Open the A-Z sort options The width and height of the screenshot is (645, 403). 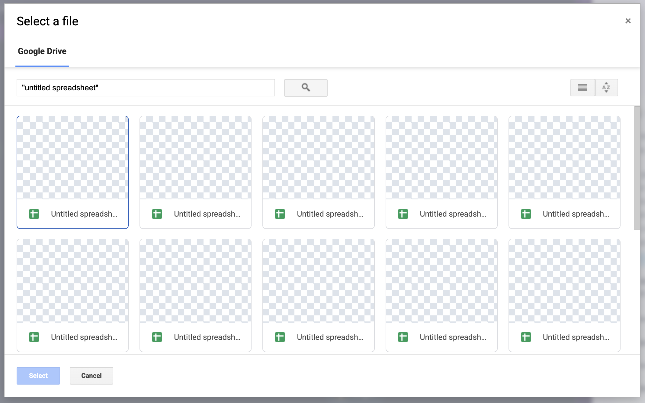606,88
